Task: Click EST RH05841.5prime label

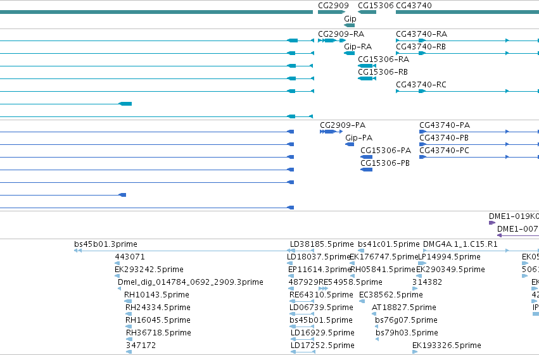Action: tap(383, 270)
